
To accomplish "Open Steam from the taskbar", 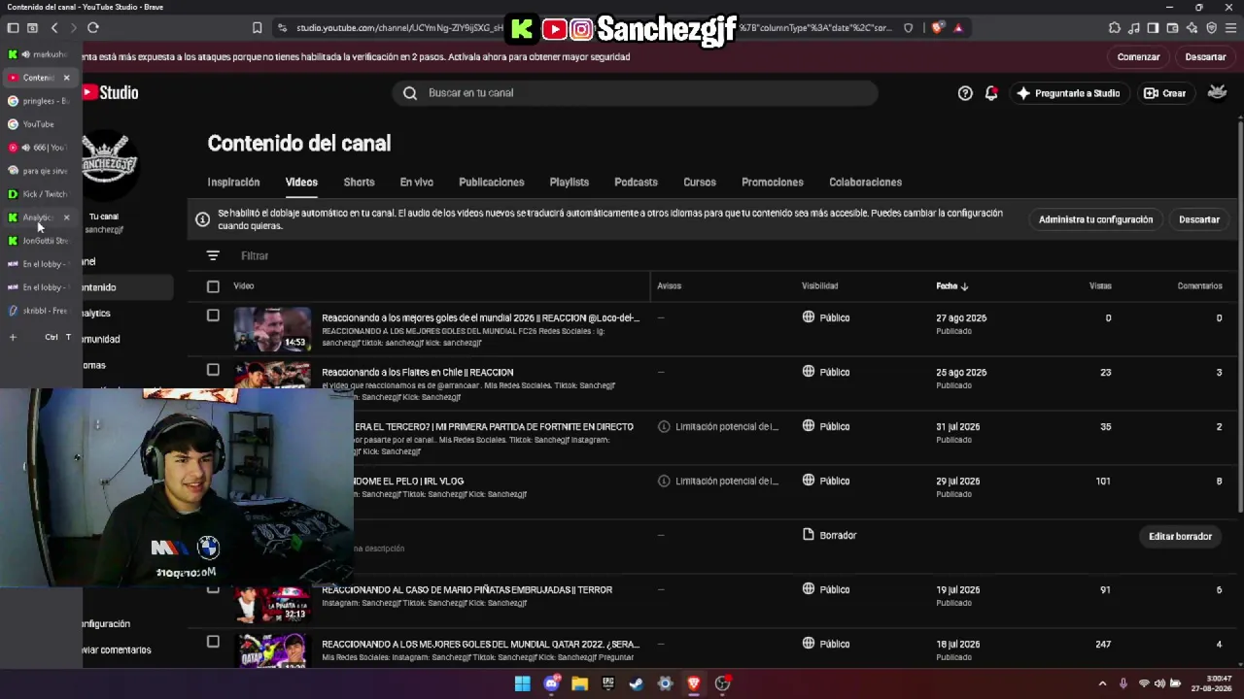I will (x=637, y=683).
